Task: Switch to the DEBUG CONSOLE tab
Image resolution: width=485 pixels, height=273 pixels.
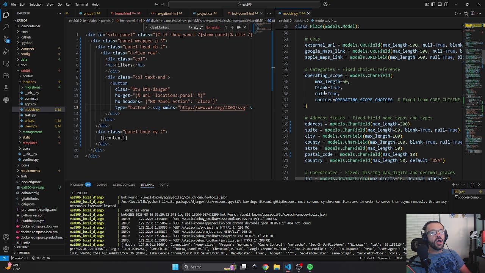Action: [124, 185]
